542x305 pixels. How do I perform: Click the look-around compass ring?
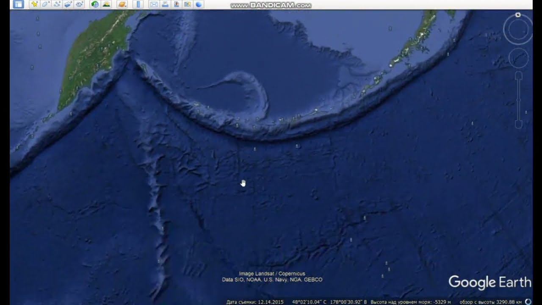518,30
